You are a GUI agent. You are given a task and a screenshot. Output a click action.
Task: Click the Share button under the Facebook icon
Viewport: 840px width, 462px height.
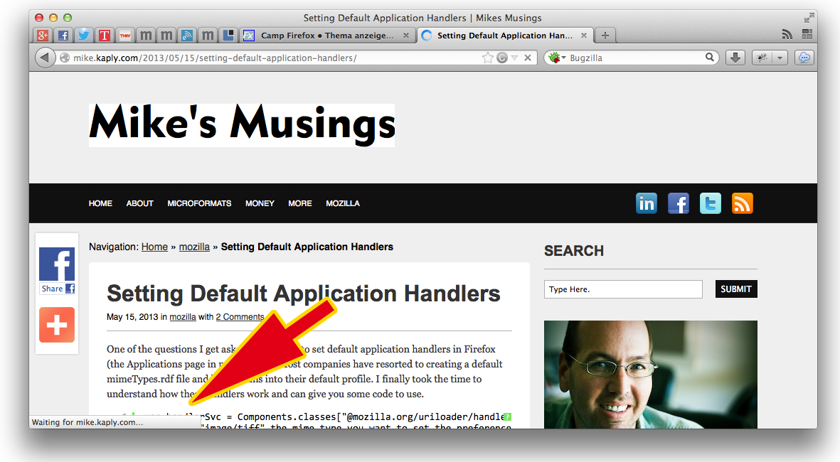click(x=58, y=289)
